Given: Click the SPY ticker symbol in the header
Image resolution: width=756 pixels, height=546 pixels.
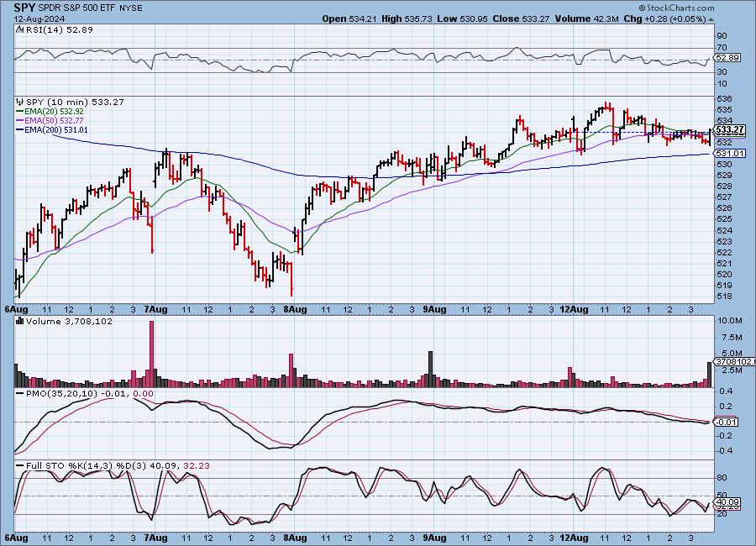Looking at the screenshot, I should [x=24, y=8].
